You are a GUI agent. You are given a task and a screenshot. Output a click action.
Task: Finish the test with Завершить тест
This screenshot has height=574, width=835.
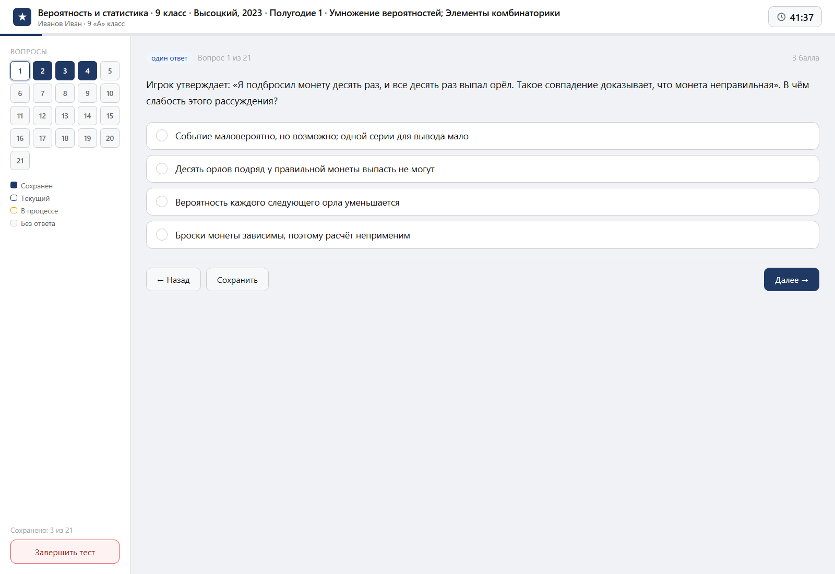pyautogui.click(x=65, y=552)
